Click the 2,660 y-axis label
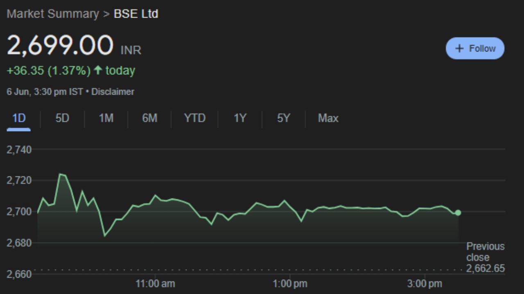 click(19, 274)
